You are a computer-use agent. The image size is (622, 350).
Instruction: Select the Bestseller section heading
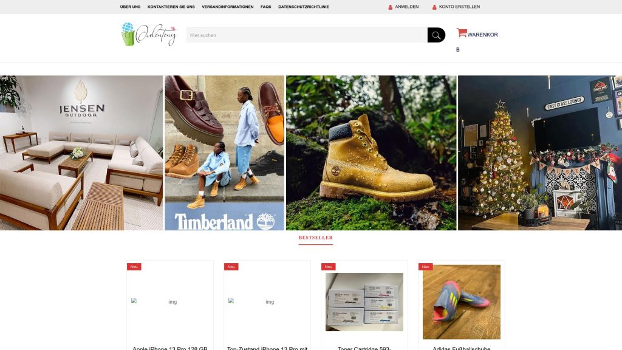(316, 238)
